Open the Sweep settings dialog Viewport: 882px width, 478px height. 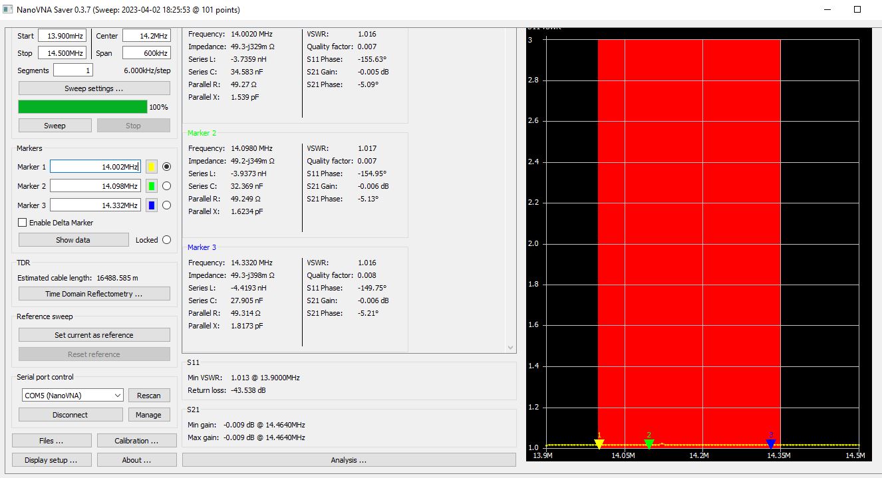[x=94, y=88]
